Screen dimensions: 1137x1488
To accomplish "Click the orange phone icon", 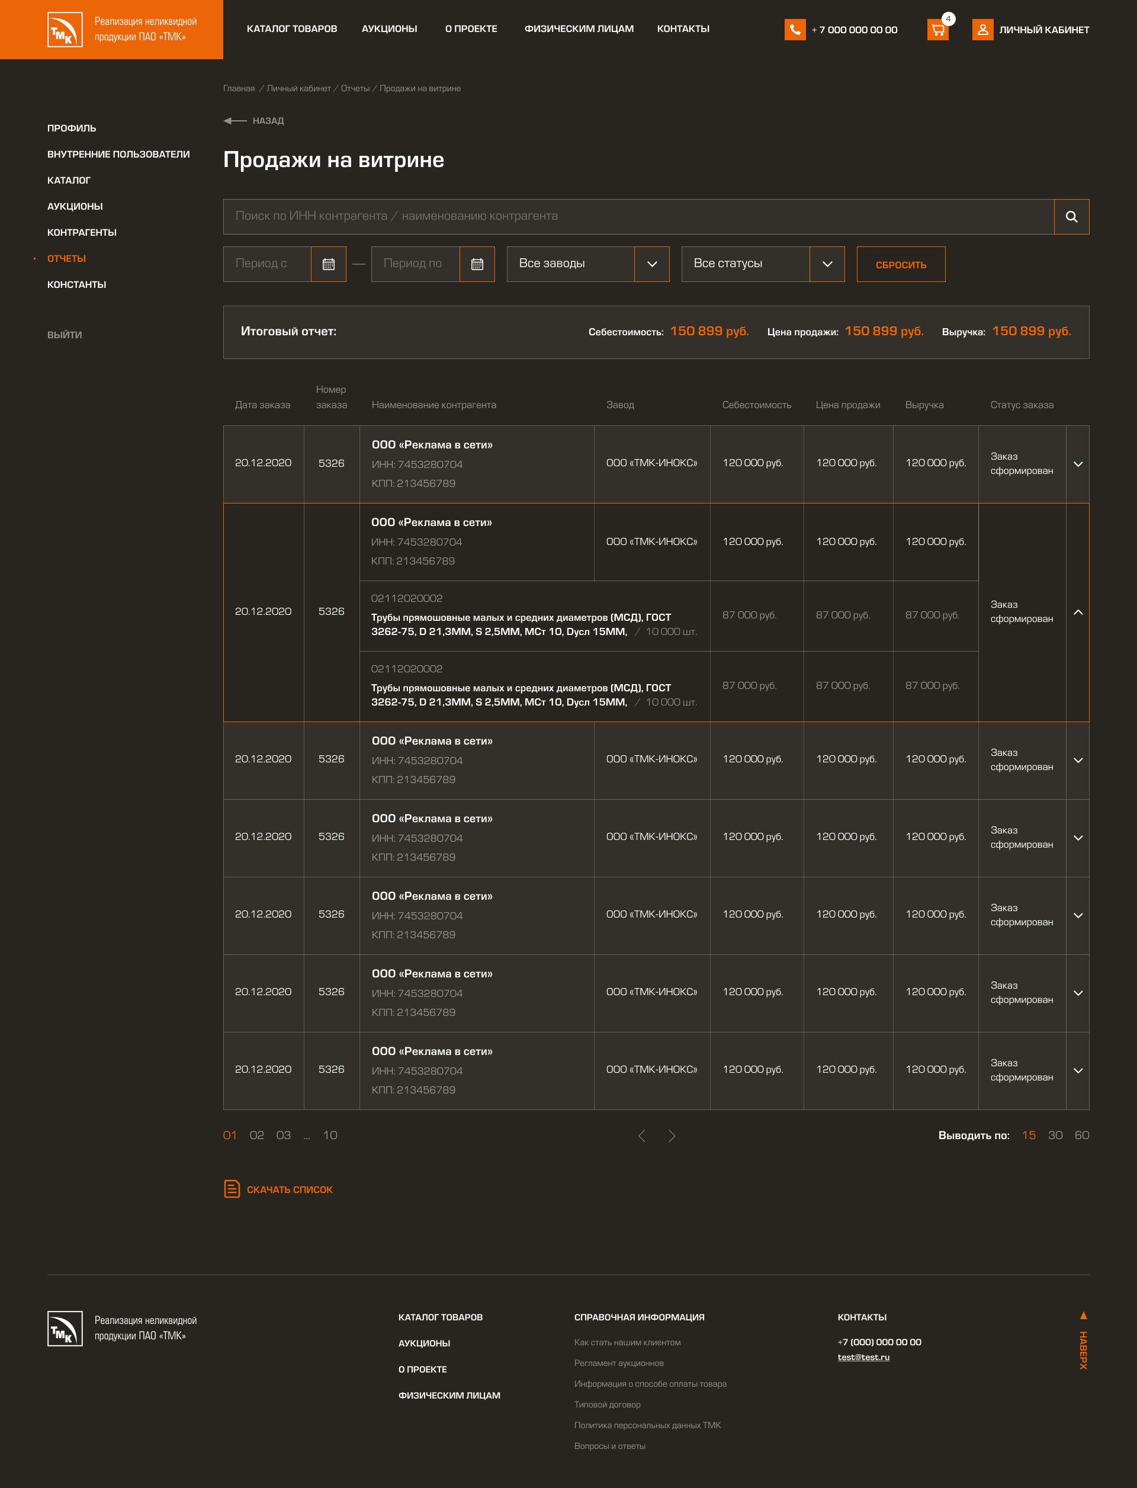I will coord(795,30).
